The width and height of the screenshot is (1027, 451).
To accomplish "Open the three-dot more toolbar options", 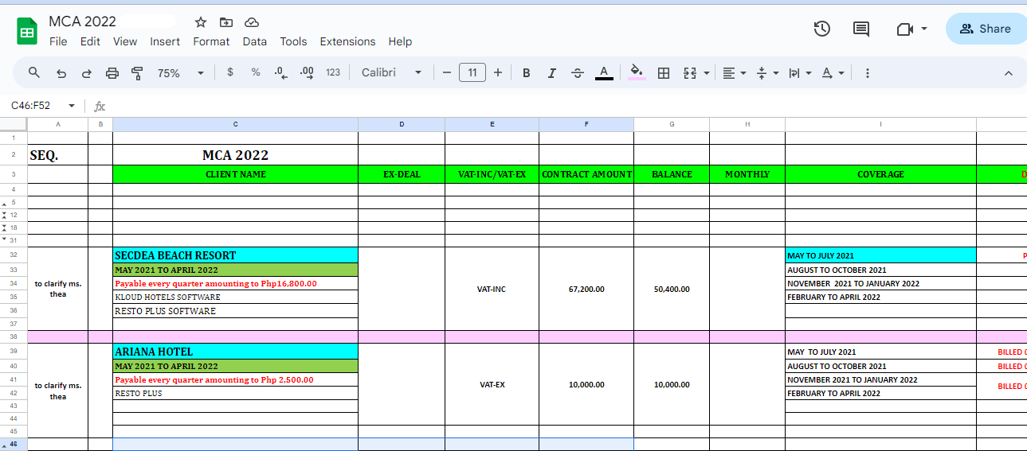I will [x=868, y=72].
